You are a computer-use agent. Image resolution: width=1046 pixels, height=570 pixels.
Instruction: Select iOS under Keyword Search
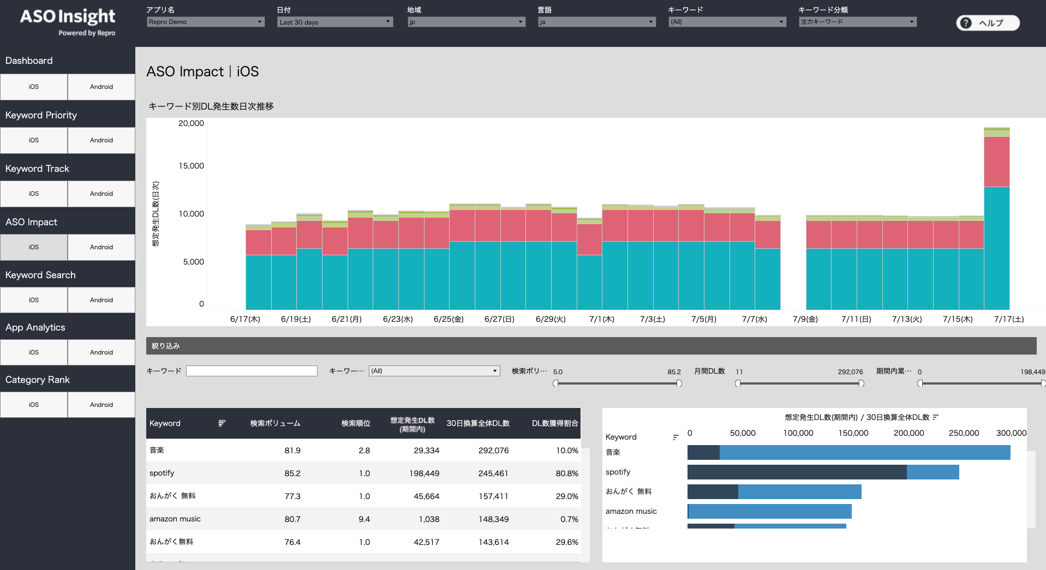click(33, 299)
